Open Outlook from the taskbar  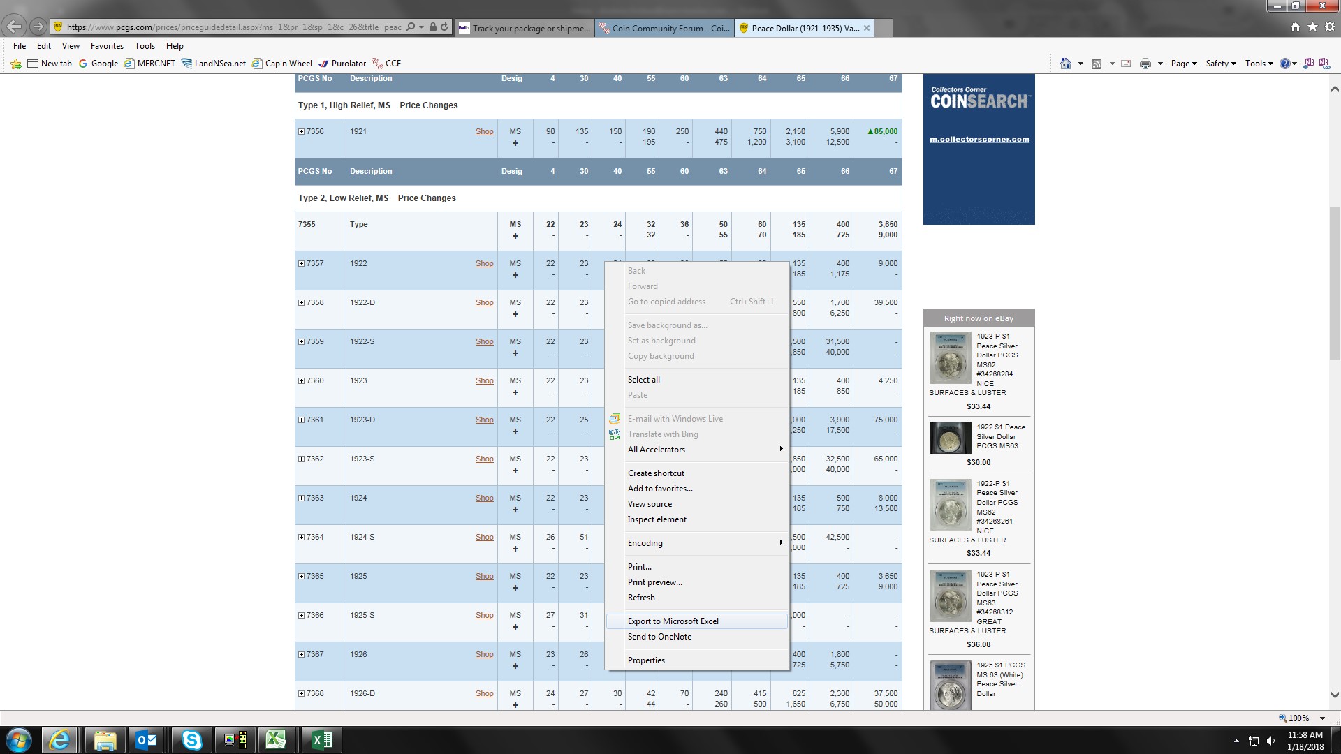click(x=147, y=740)
